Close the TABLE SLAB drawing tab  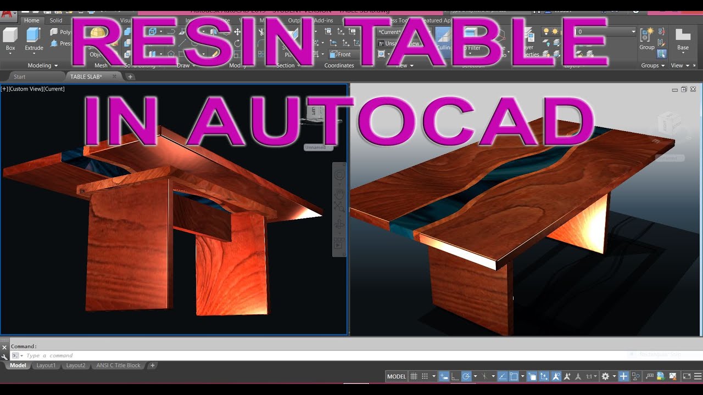click(114, 77)
